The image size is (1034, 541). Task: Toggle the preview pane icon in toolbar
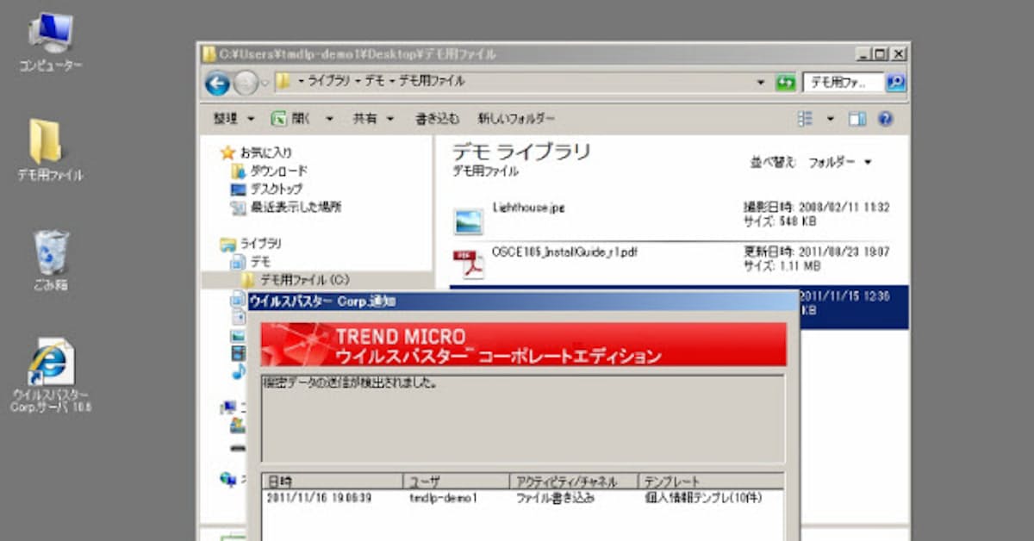[x=856, y=119]
